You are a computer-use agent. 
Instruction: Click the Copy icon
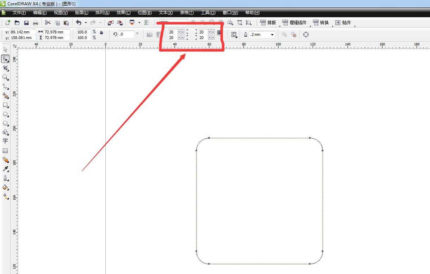pyautogui.click(x=57, y=23)
